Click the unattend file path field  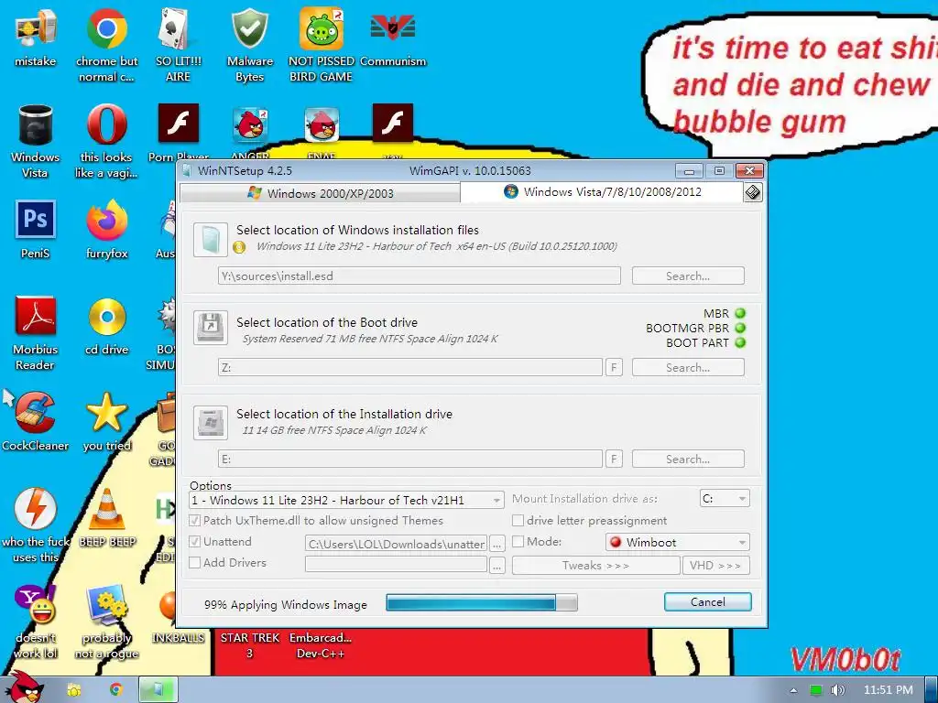(396, 544)
